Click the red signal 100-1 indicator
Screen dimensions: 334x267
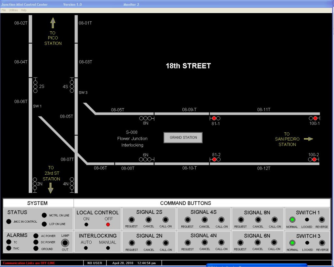tap(315, 118)
